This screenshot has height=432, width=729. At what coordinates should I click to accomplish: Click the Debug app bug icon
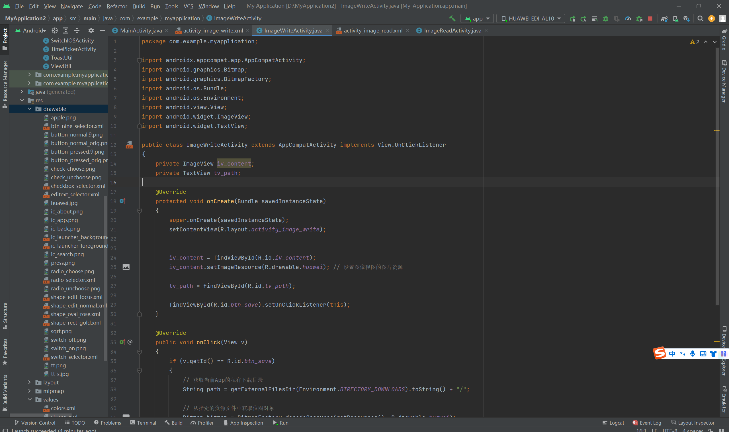(606, 18)
